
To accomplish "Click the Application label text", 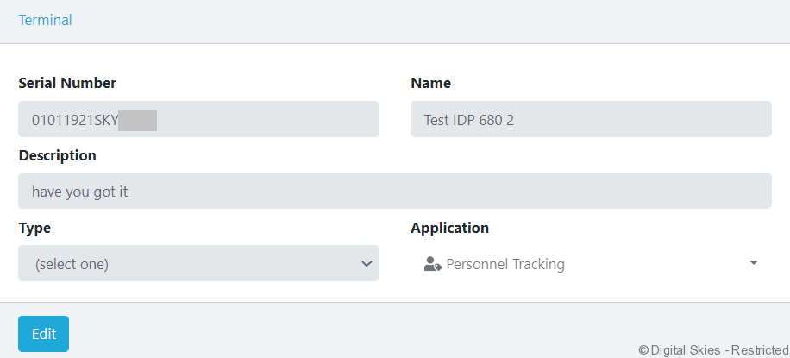I will point(449,228).
